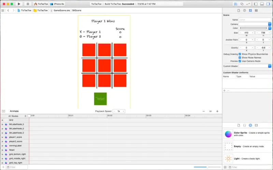Add a custom shader uniform

coord(225,91)
